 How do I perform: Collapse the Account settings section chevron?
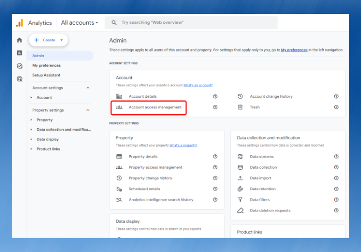point(88,88)
